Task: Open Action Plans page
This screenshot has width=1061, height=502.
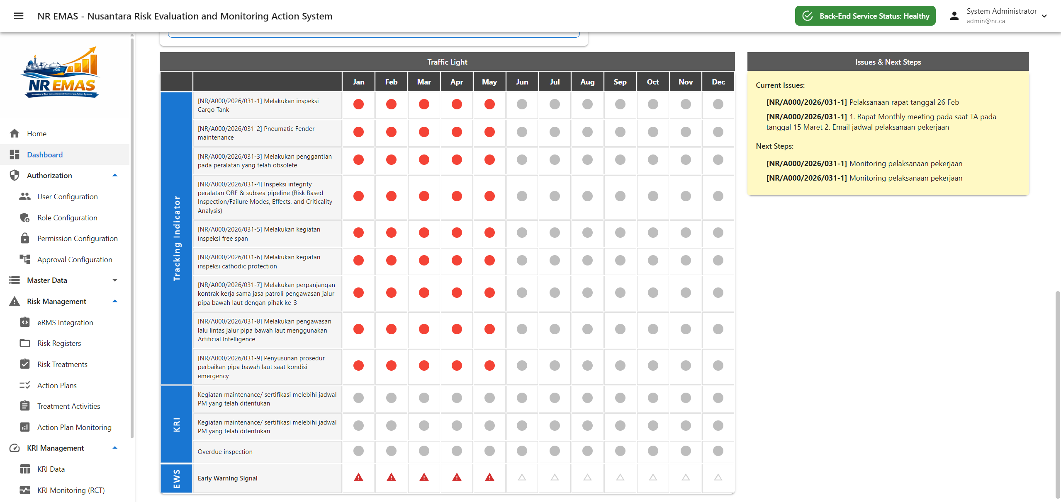Action: point(65,385)
